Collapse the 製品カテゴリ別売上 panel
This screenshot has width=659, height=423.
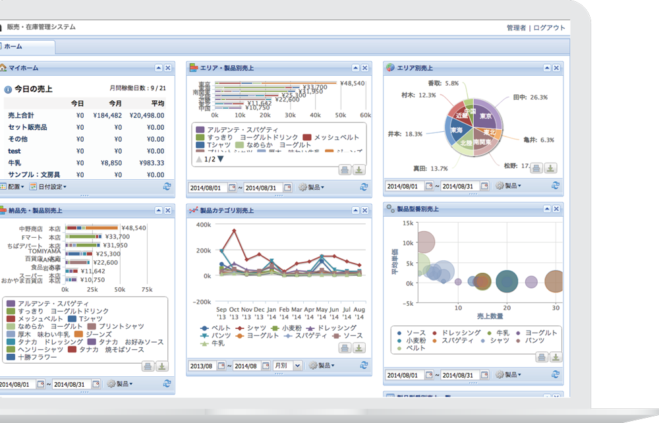point(356,210)
